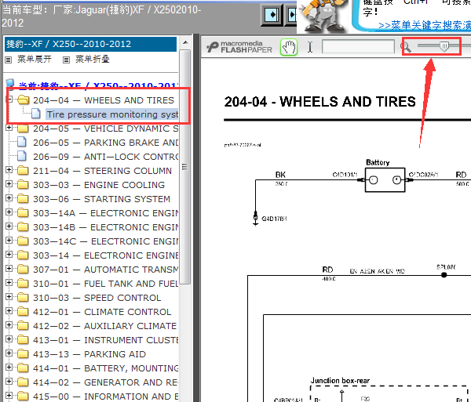Click the 310-03 SPEED CONTROL folder icon
471x402 pixels.
click(x=23, y=297)
